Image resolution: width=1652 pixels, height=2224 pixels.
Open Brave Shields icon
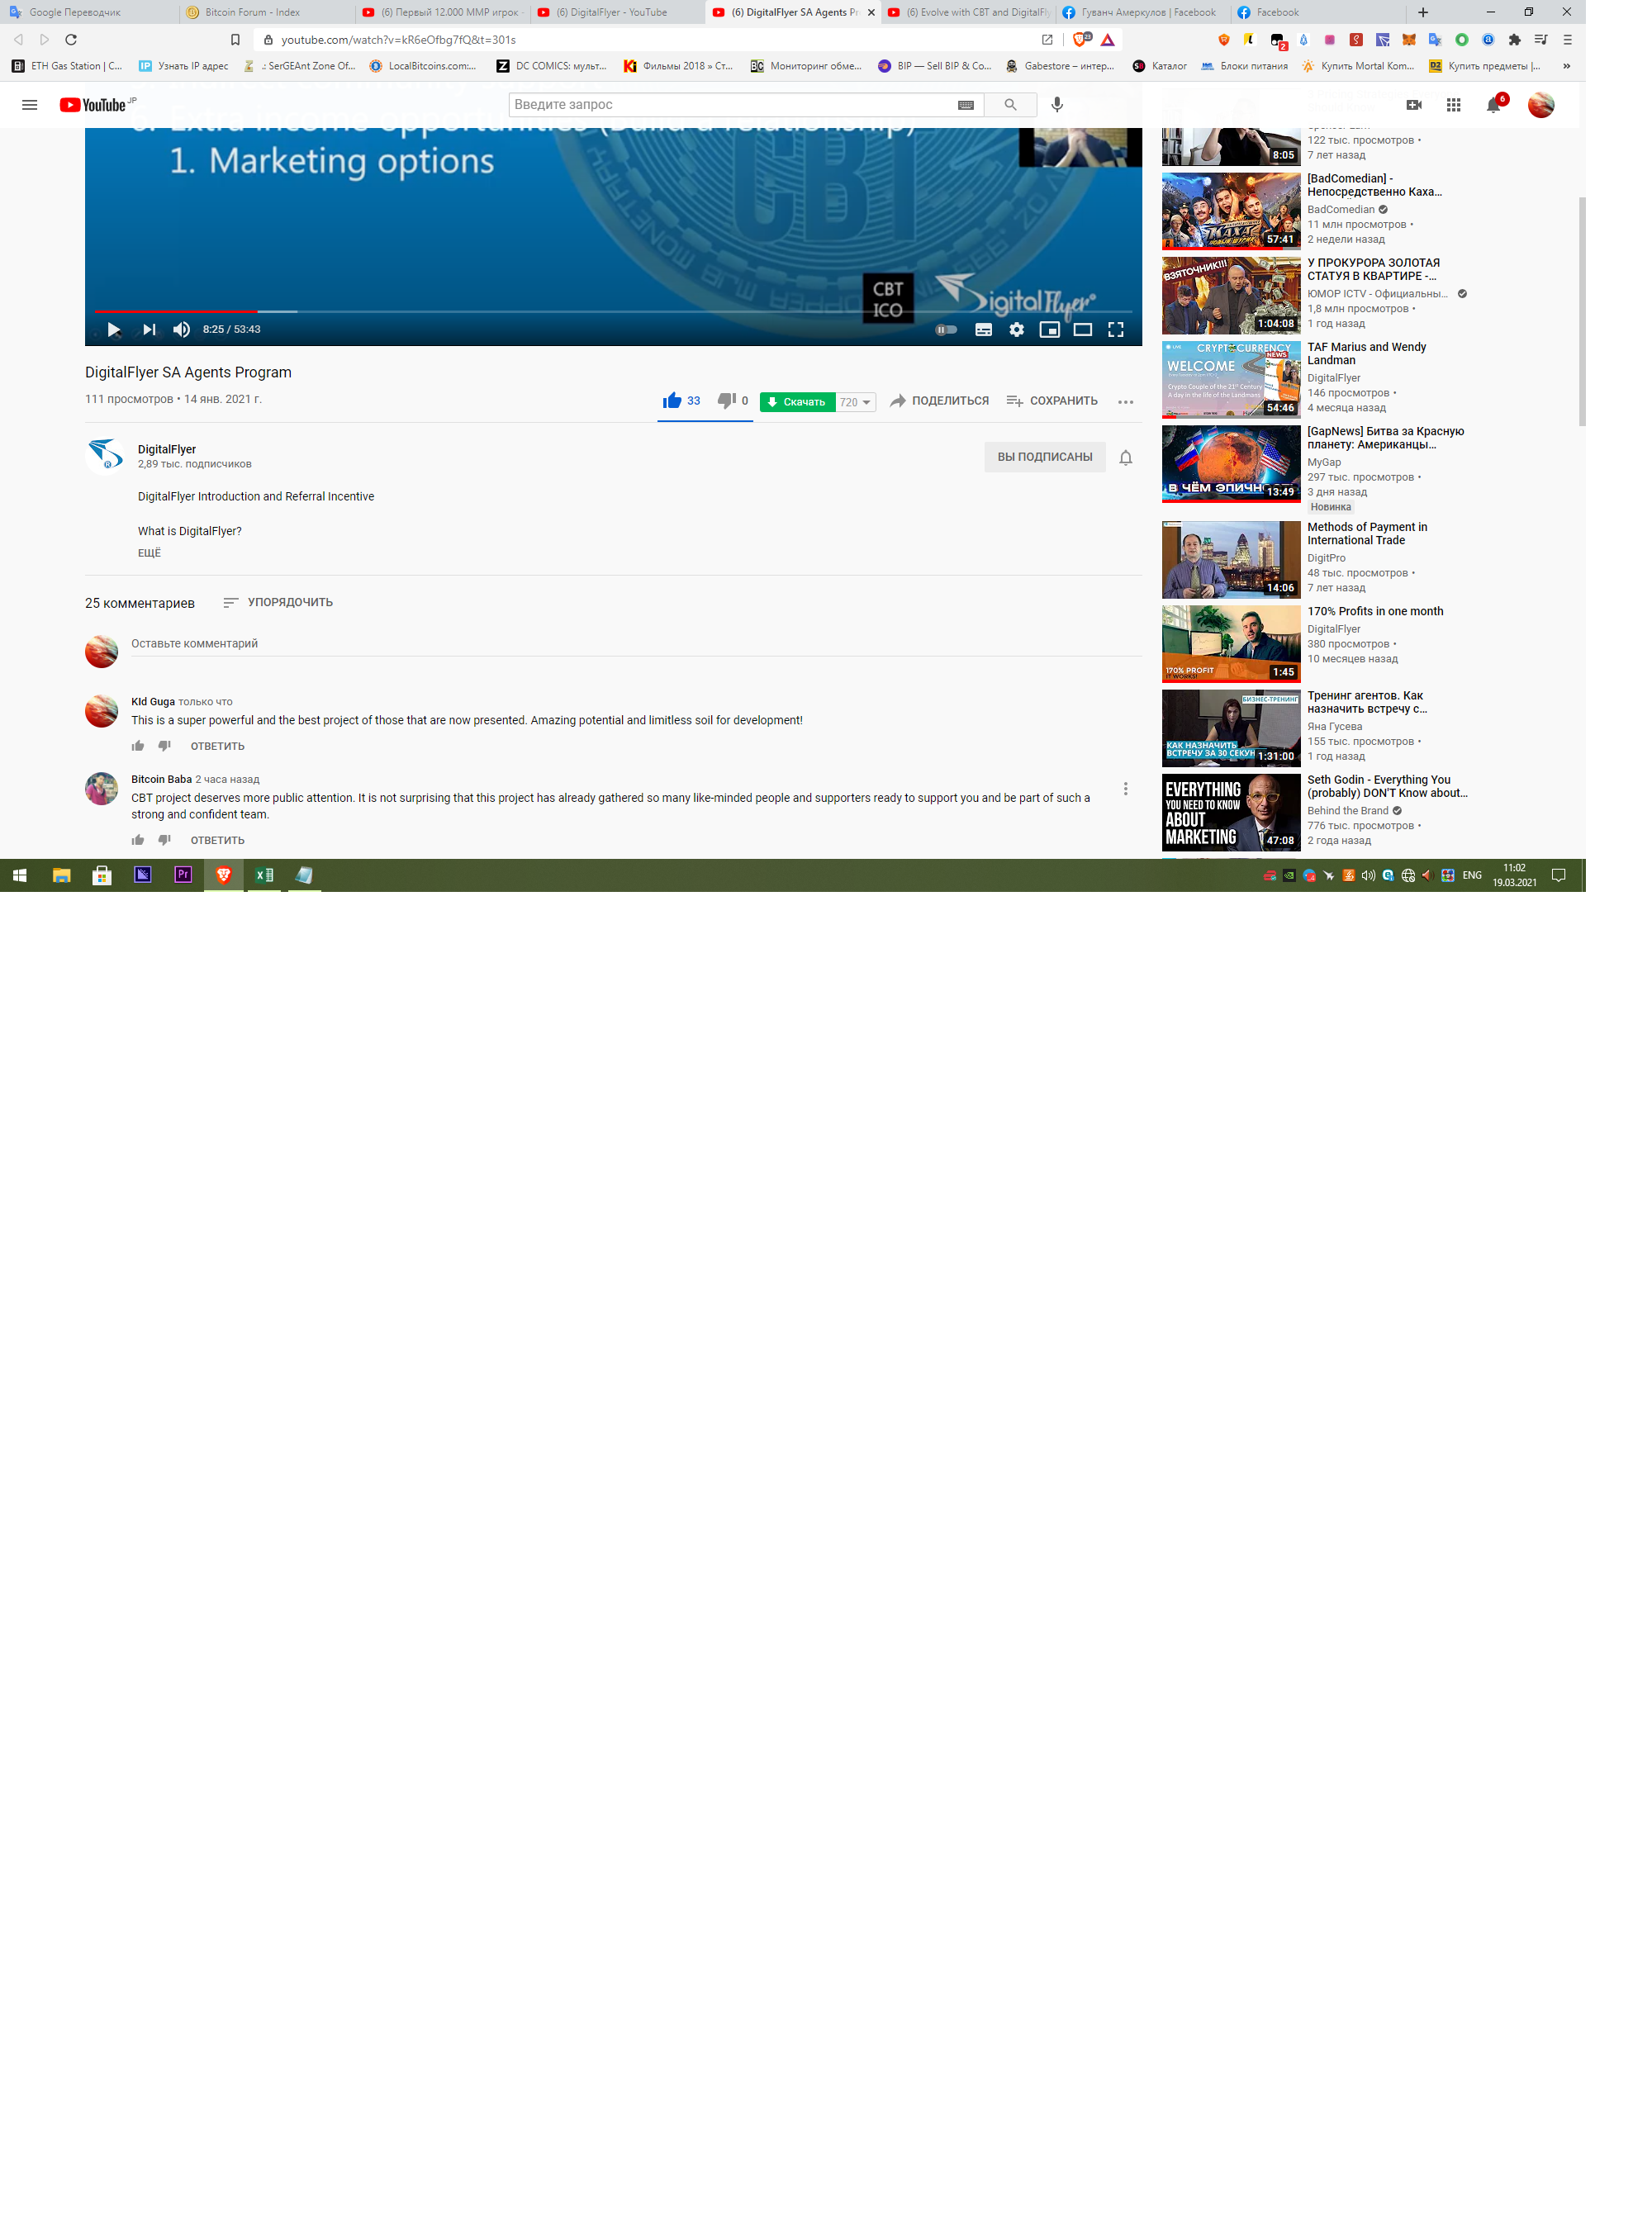[x=1080, y=40]
